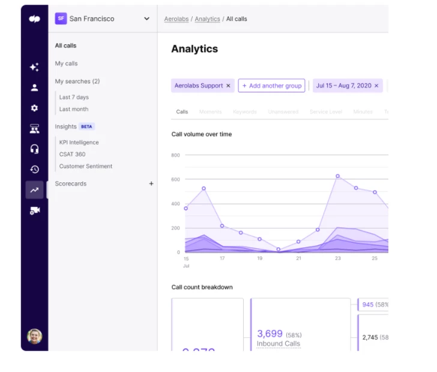Open KPI Intelligence insights
The image size is (437, 372).
[79, 142]
